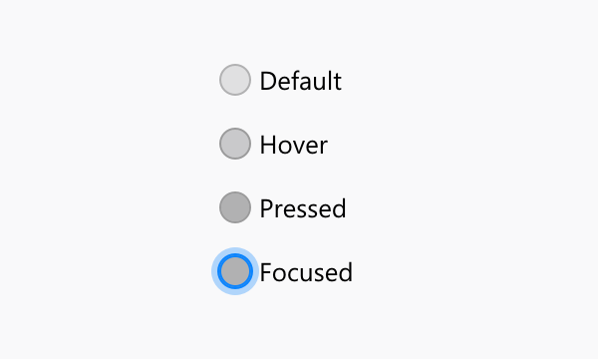Mark the dark-gray Pressed state circle

pos(235,207)
